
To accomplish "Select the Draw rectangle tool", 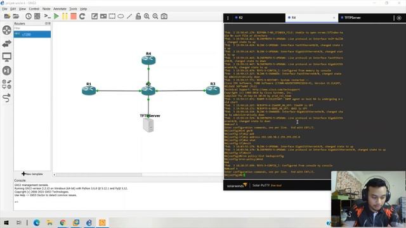I will pyautogui.click(x=112, y=16).
